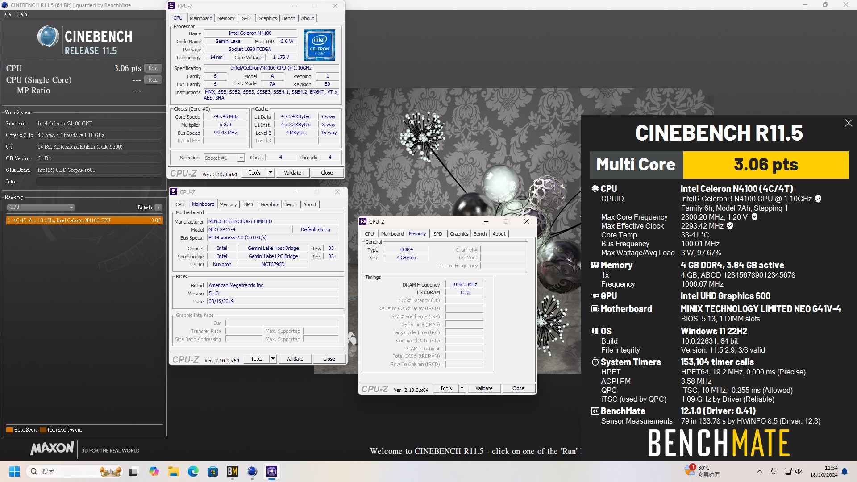857x482 pixels.
Task: Click the Intel Celeron logo in CPU-Z
Action: [x=320, y=45]
